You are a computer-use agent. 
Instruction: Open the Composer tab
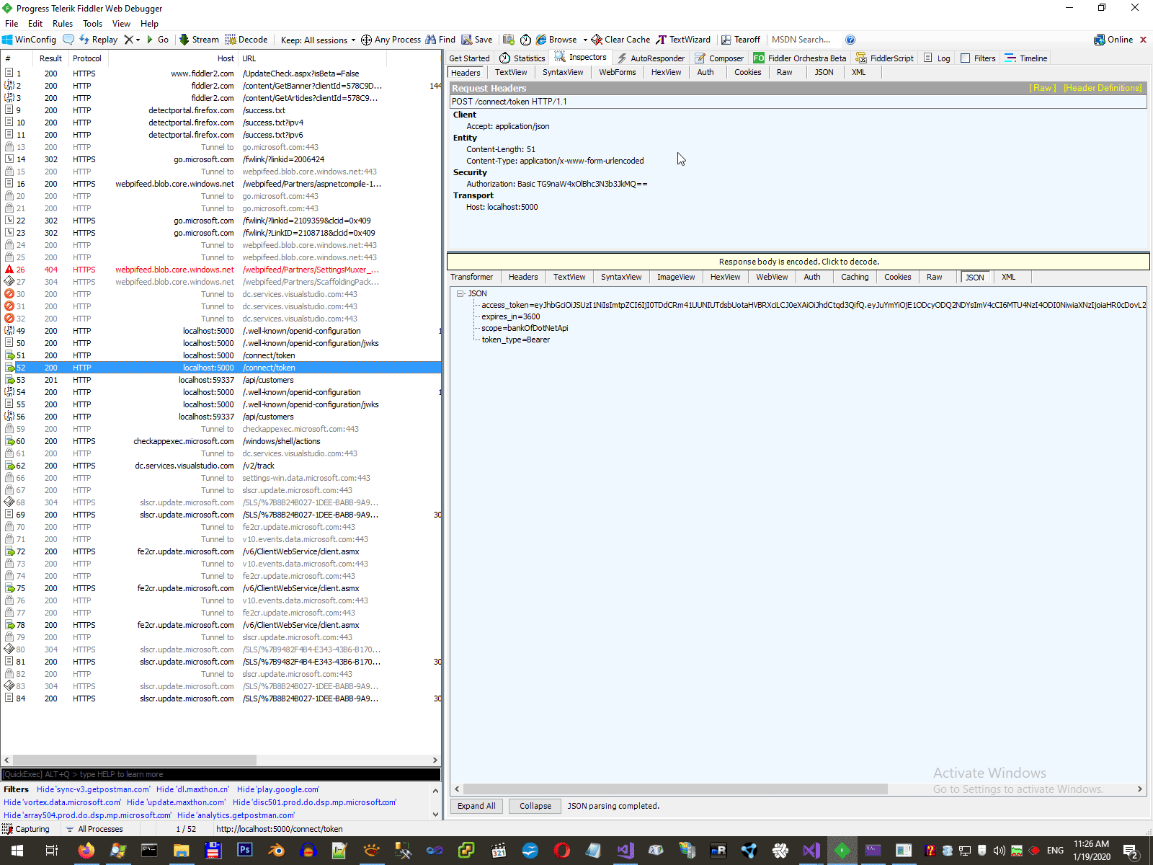[x=719, y=58]
